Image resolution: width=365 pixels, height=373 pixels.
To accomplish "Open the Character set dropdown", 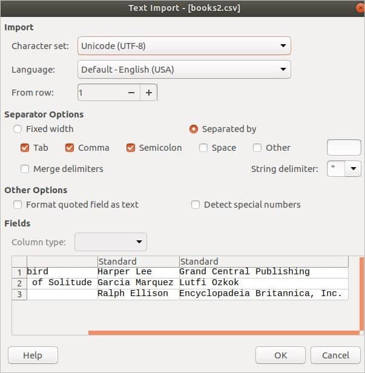I will point(184,46).
